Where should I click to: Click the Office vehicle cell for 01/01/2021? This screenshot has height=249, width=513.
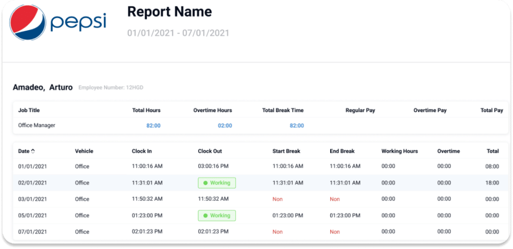click(82, 166)
